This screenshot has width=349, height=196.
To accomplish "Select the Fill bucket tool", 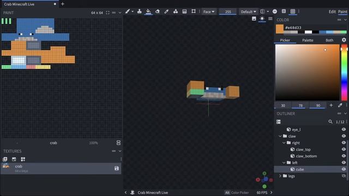I will (x=148, y=11).
